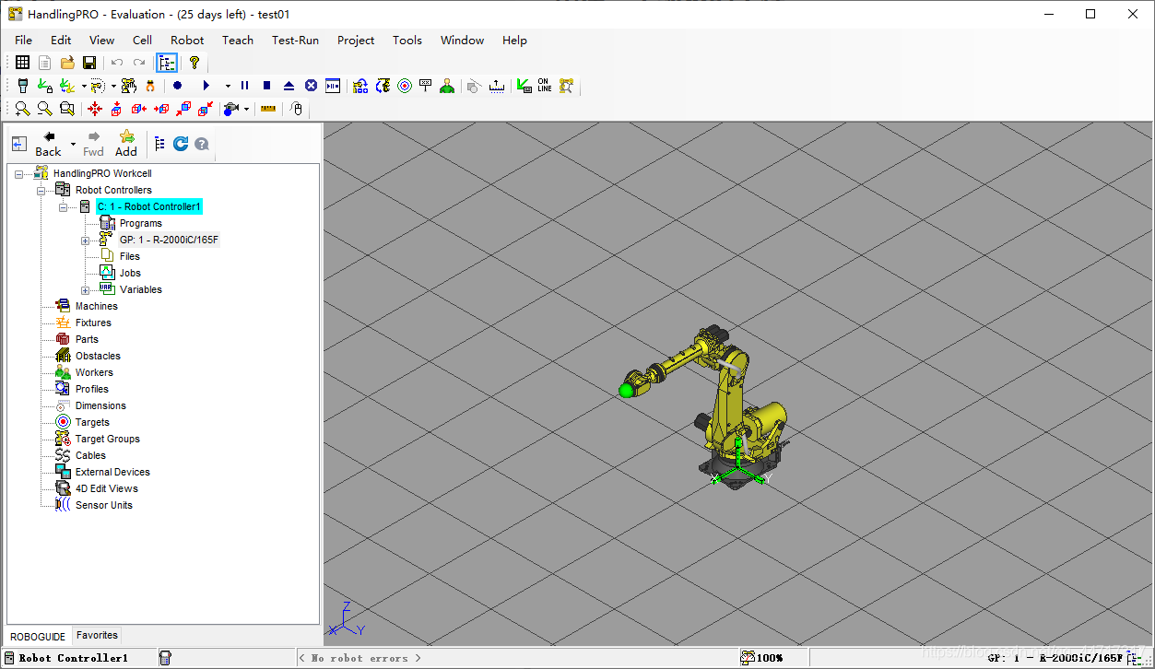
Task: Zoom in with the plus magnifier
Action: point(22,109)
